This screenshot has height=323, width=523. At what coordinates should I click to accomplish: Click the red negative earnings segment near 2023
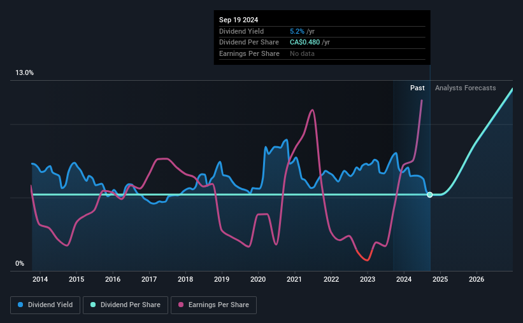click(364, 256)
